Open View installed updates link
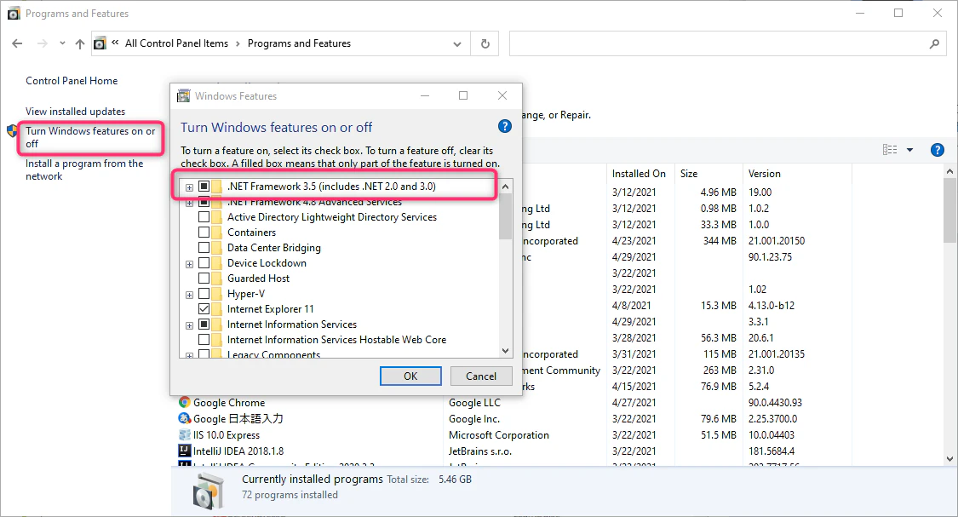The image size is (958, 517). (x=75, y=112)
